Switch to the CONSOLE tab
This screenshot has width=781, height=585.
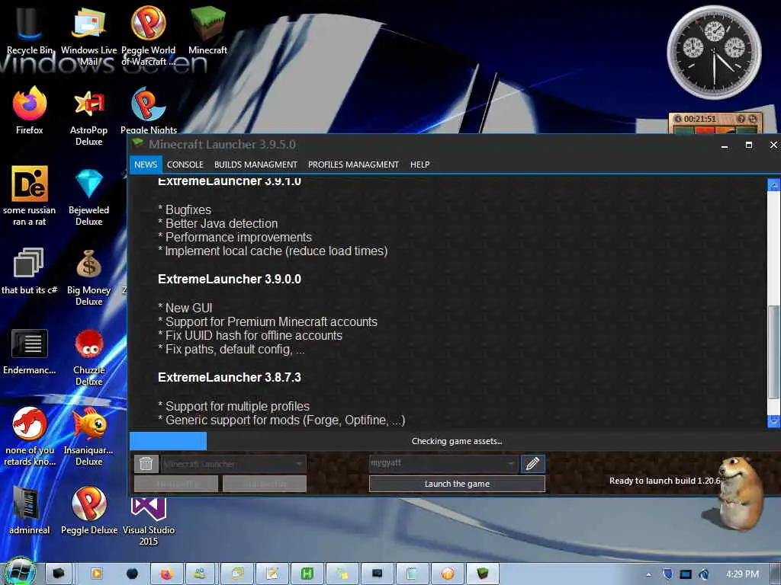[185, 165]
